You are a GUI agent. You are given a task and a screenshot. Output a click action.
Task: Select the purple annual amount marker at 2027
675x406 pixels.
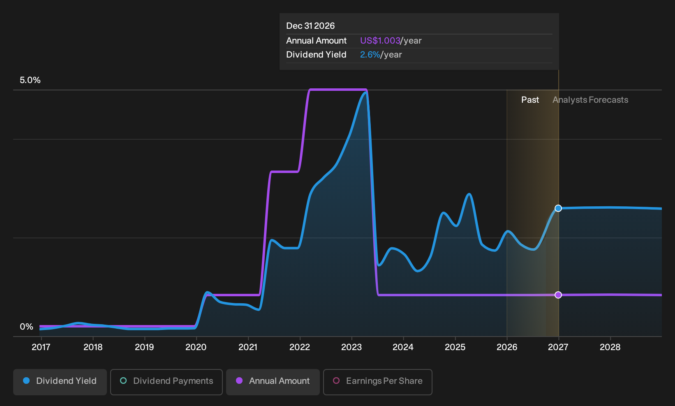coord(558,295)
